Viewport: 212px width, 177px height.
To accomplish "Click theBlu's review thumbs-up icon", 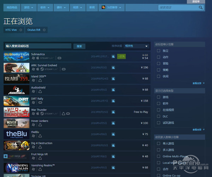I will click(x=113, y=134).
